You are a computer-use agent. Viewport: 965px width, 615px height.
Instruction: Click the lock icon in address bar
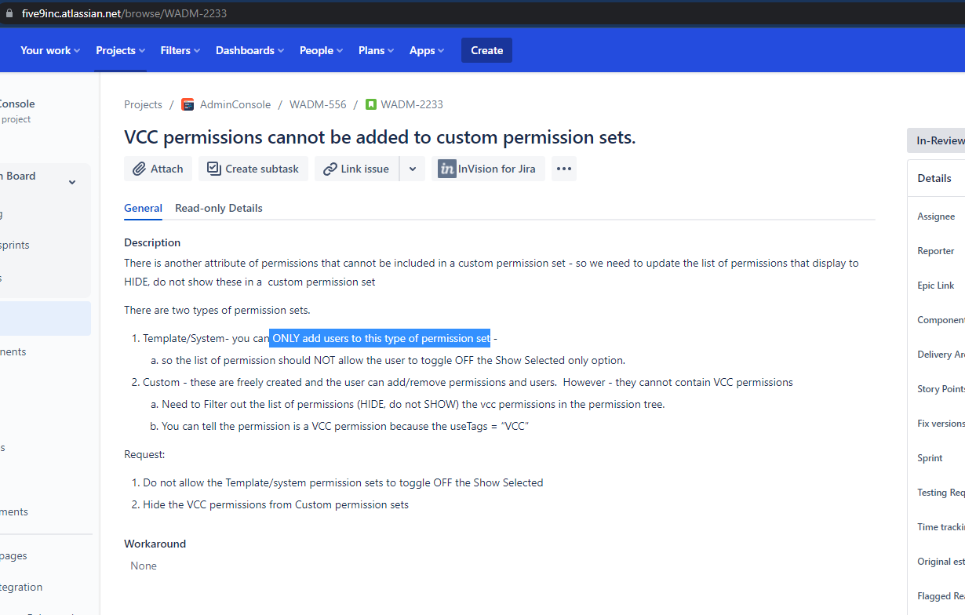point(10,13)
